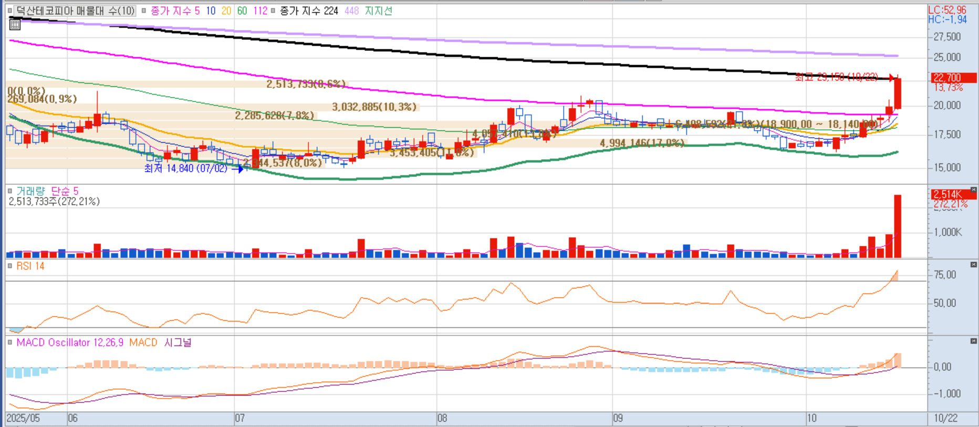
Task: Click square marker beside MACD Oscillator label
Action: coord(10,342)
